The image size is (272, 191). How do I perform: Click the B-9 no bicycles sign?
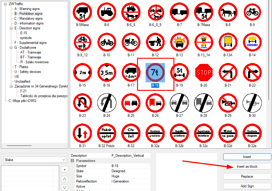coord(252,12)
